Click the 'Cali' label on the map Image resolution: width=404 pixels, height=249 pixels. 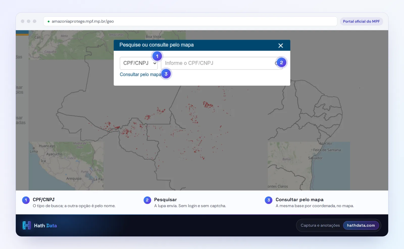tap(37, 37)
